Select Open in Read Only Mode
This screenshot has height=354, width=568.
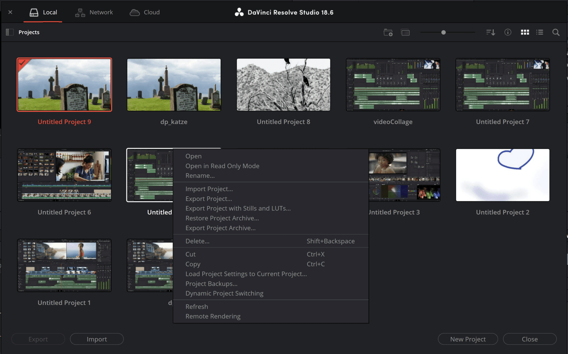(x=222, y=166)
